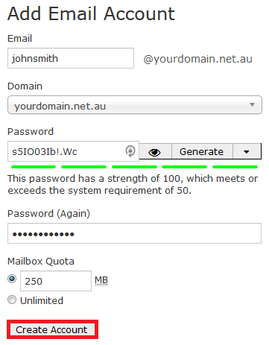The width and height of the screenshot is (269, 345).
Task: Click the password manager icon inside Password field
Action: [130, 151]
